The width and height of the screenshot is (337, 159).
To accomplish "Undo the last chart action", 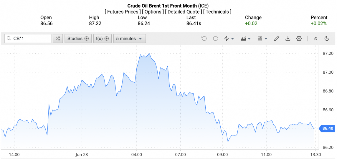I will click(x=204, y=39).
